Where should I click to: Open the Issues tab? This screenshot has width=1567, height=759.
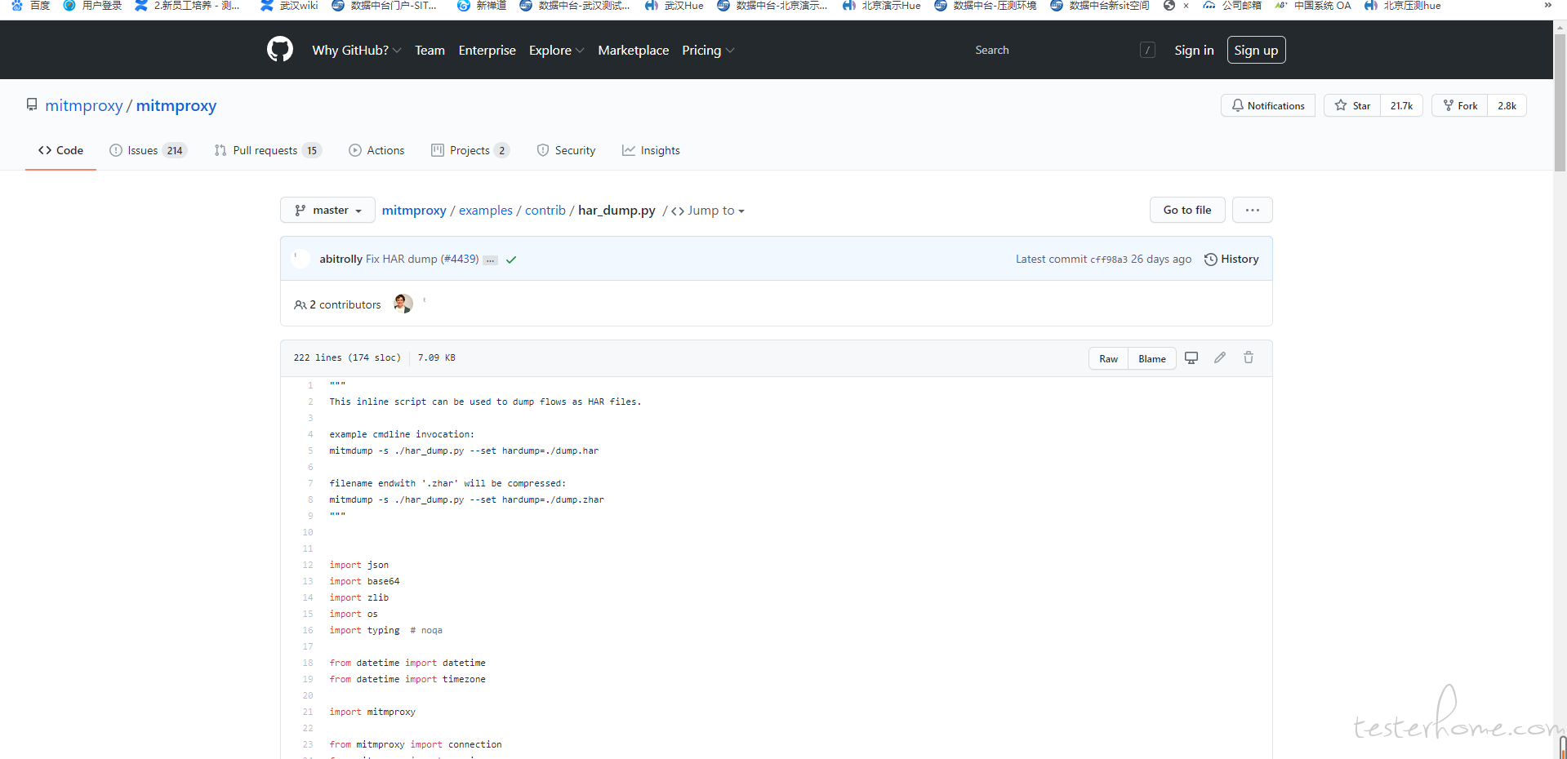(148, 150)
